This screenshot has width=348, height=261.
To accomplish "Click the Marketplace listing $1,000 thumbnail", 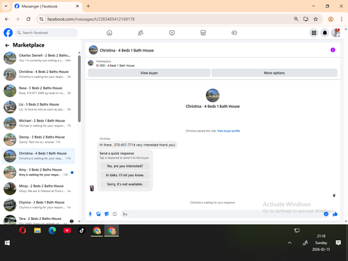I will tap(90, 63).
